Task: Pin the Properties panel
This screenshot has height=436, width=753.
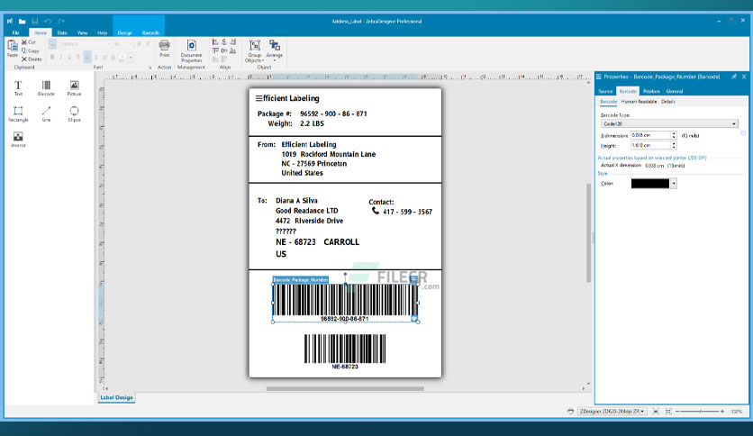Action: click(x=734, y=77)
